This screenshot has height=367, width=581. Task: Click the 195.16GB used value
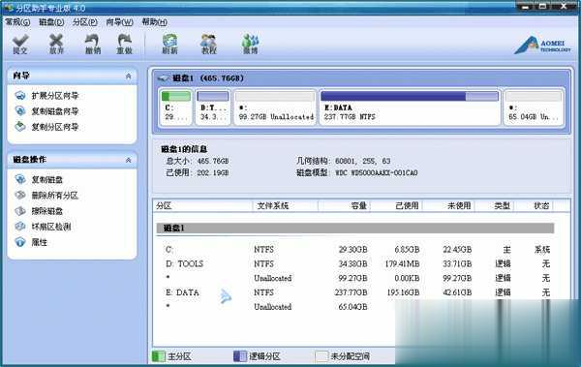(403, 292)
